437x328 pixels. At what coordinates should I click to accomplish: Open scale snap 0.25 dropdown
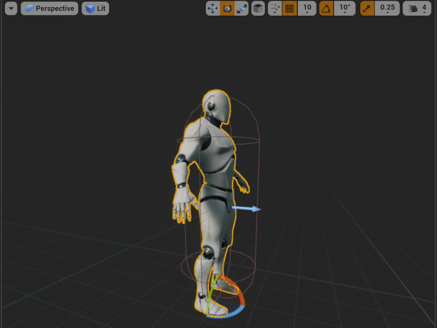click(x=387, y=9)
